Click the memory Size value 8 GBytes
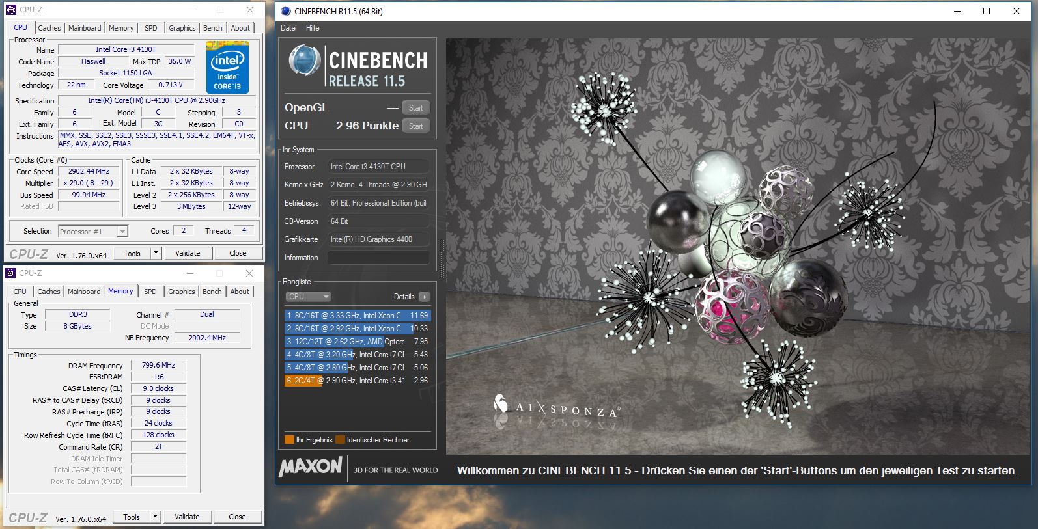 click(x=77, y=326)
